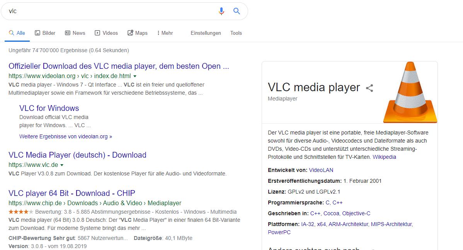Viewport: 463px width, 250px height.
Task: Start voice search with the microphone icon
Action: 221,11
